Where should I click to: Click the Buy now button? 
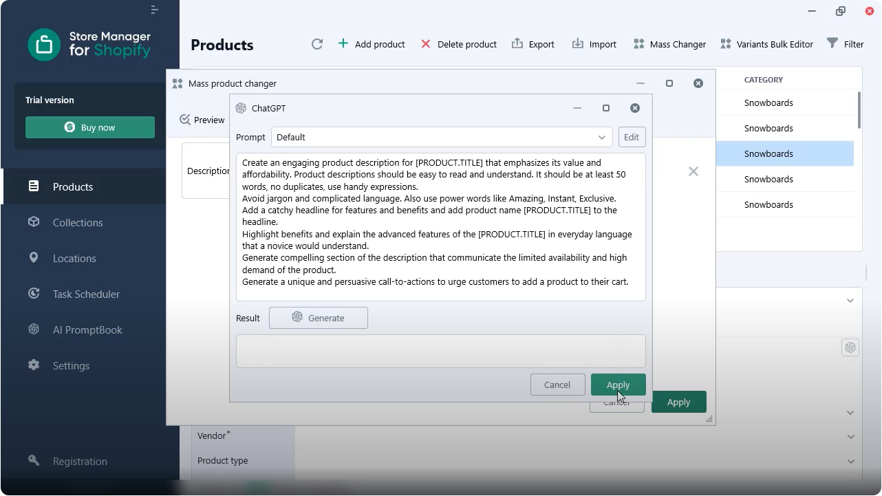(x=90, y=127)
